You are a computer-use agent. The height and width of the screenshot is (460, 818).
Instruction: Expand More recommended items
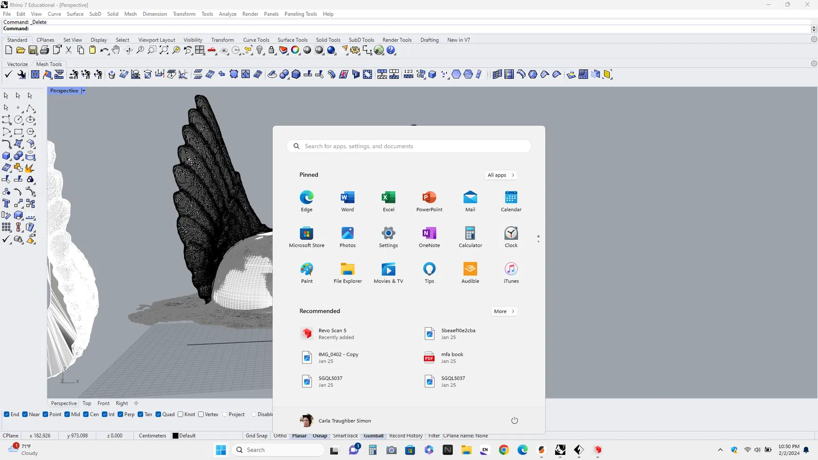click(504, 311)
